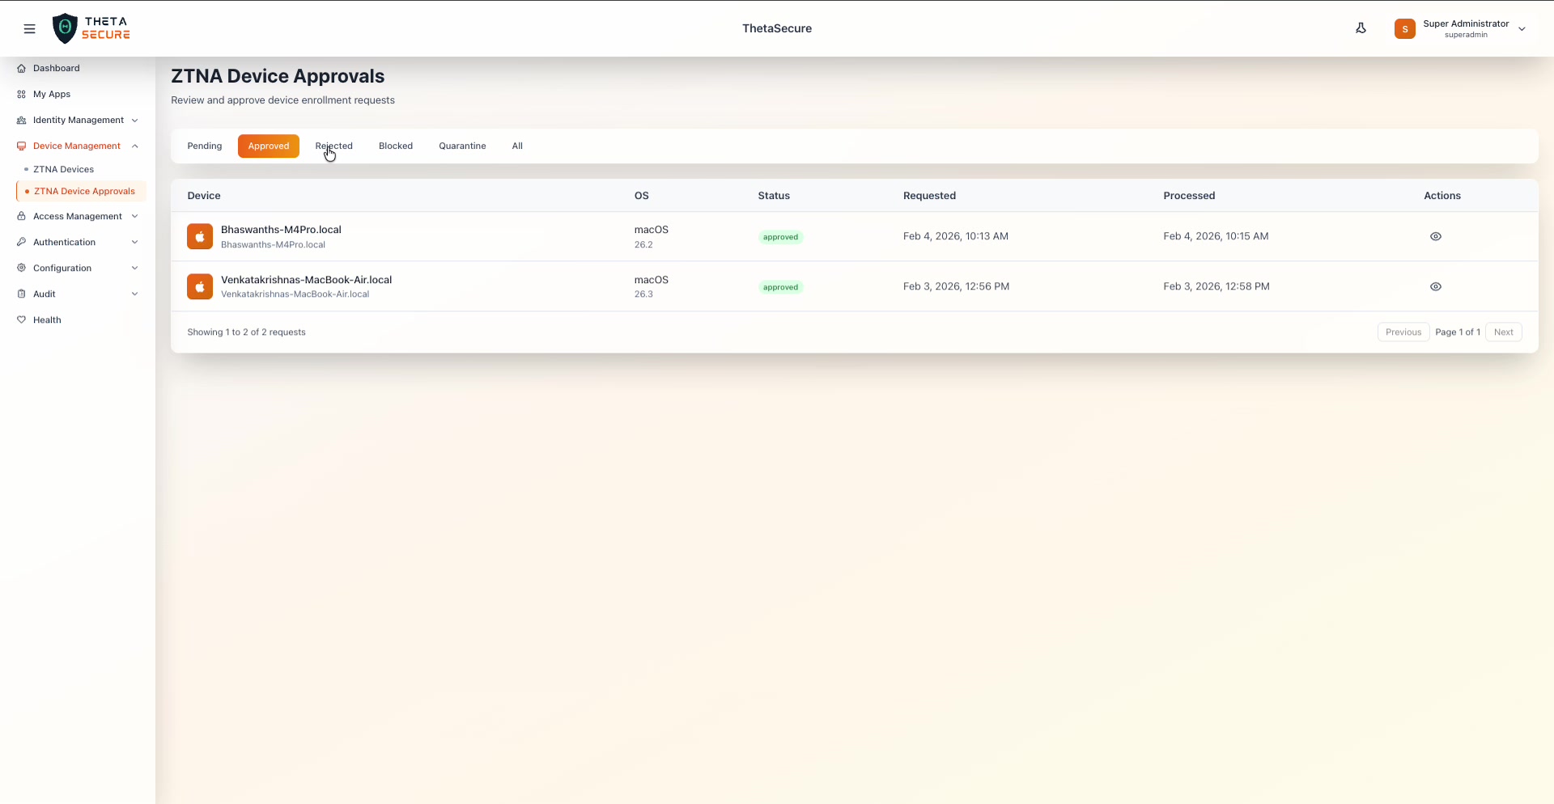Open the Dashboard via its home icon

[x=22, y=68]
